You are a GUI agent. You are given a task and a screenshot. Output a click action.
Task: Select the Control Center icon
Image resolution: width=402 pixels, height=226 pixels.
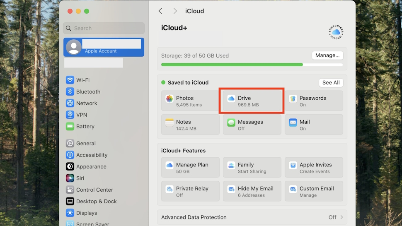click(x=70, y=190)
